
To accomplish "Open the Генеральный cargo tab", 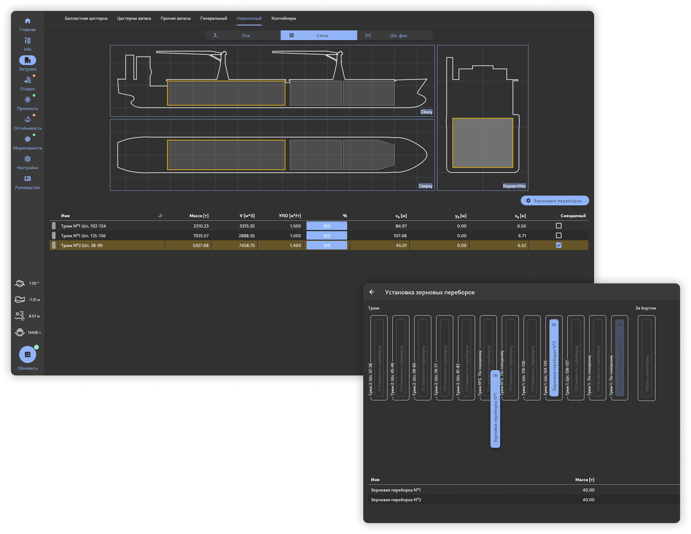I will [213, 18].
